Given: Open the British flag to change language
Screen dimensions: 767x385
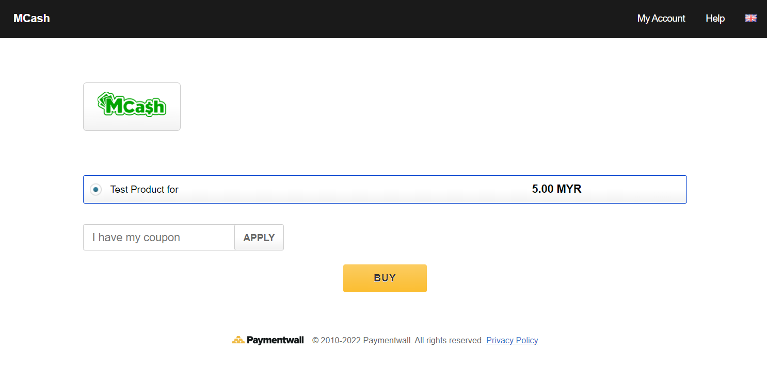Looking at the screenshot, I should tap(750, 18).
